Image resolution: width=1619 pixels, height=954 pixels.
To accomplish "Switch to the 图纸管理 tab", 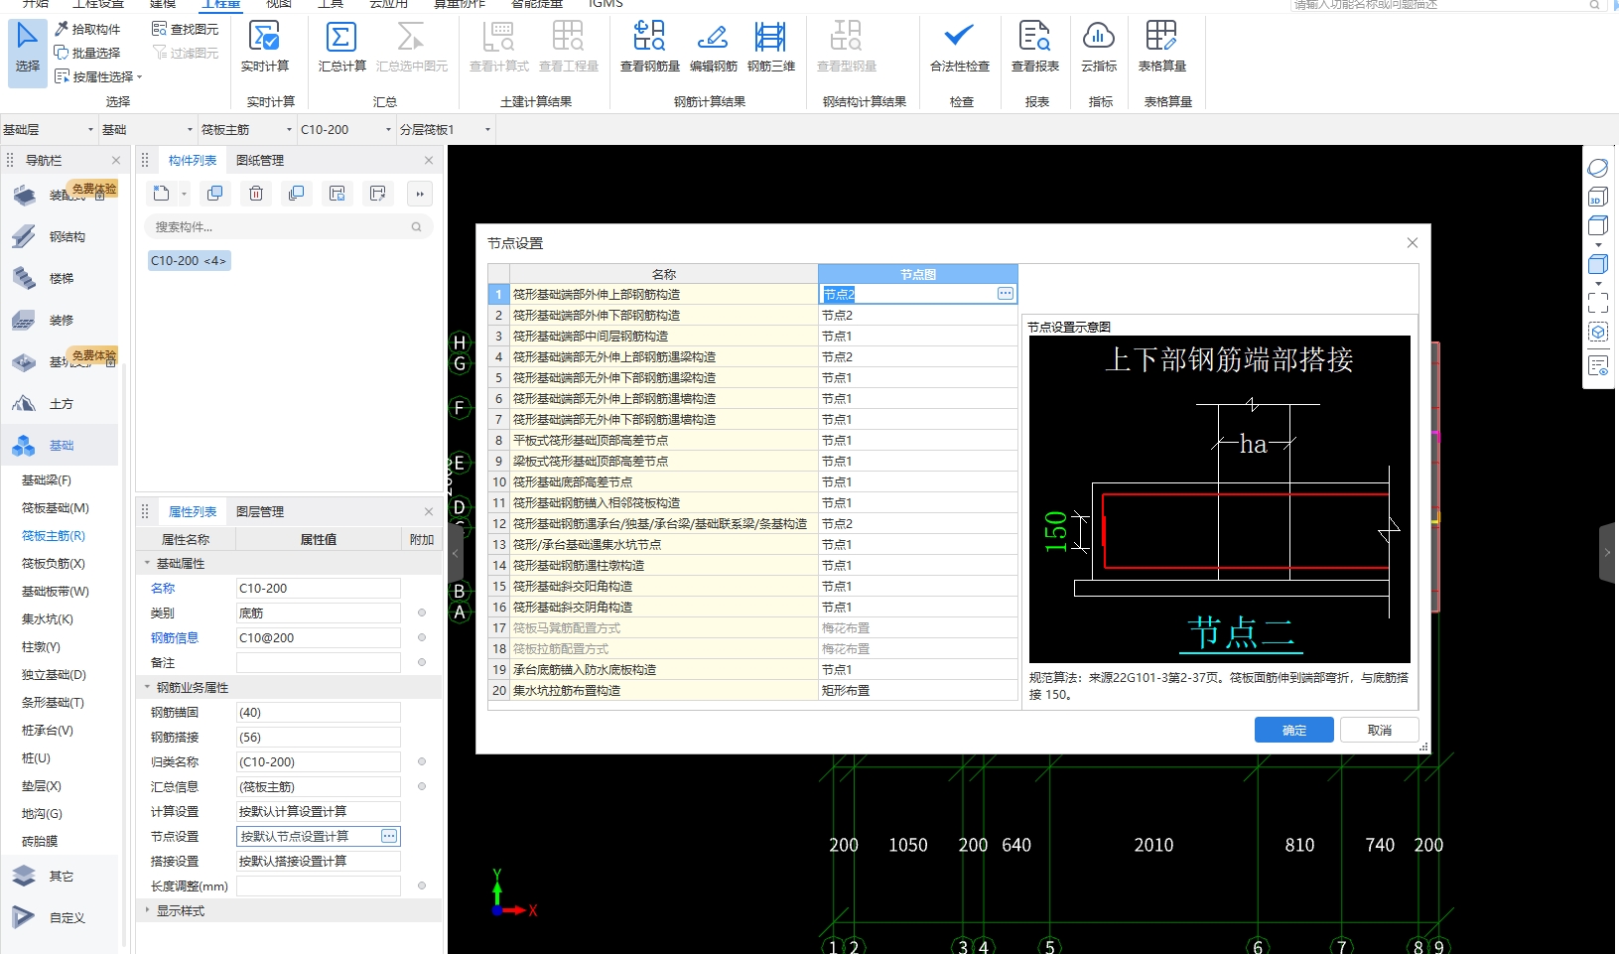I will (x=260, y=160).
